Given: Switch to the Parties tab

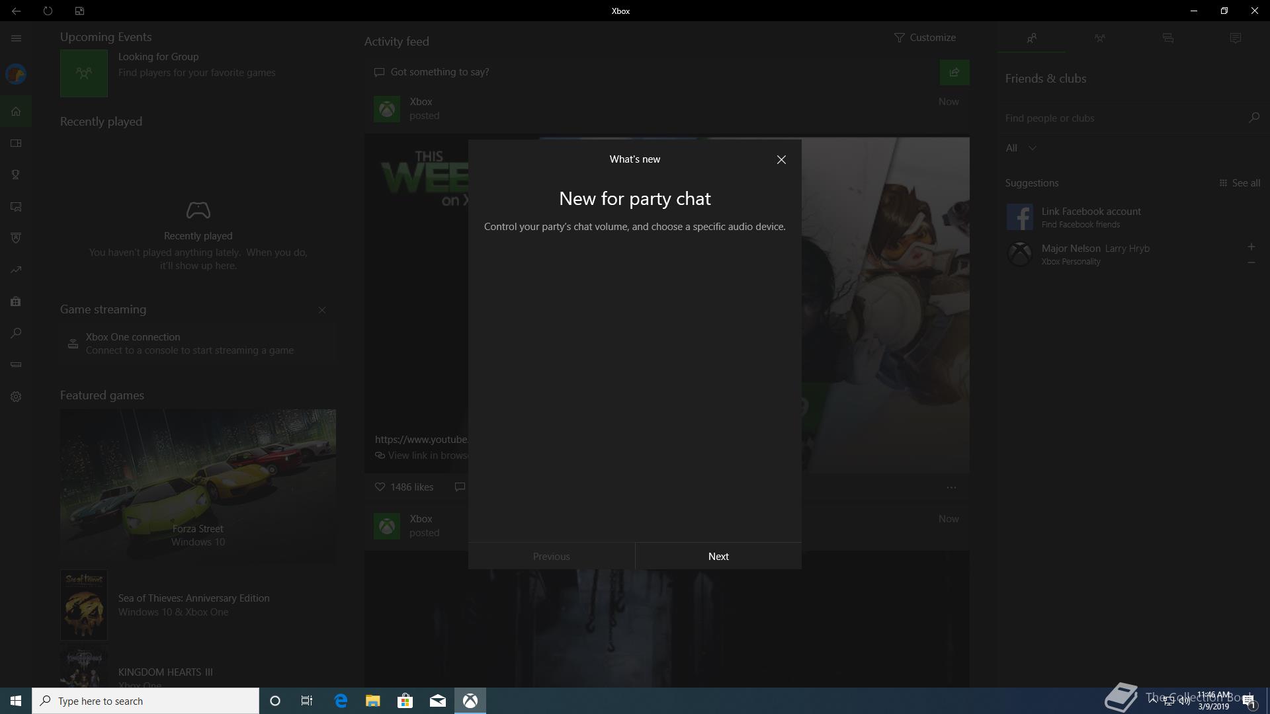Looking at the screenshot, I should pos(1099,38).
